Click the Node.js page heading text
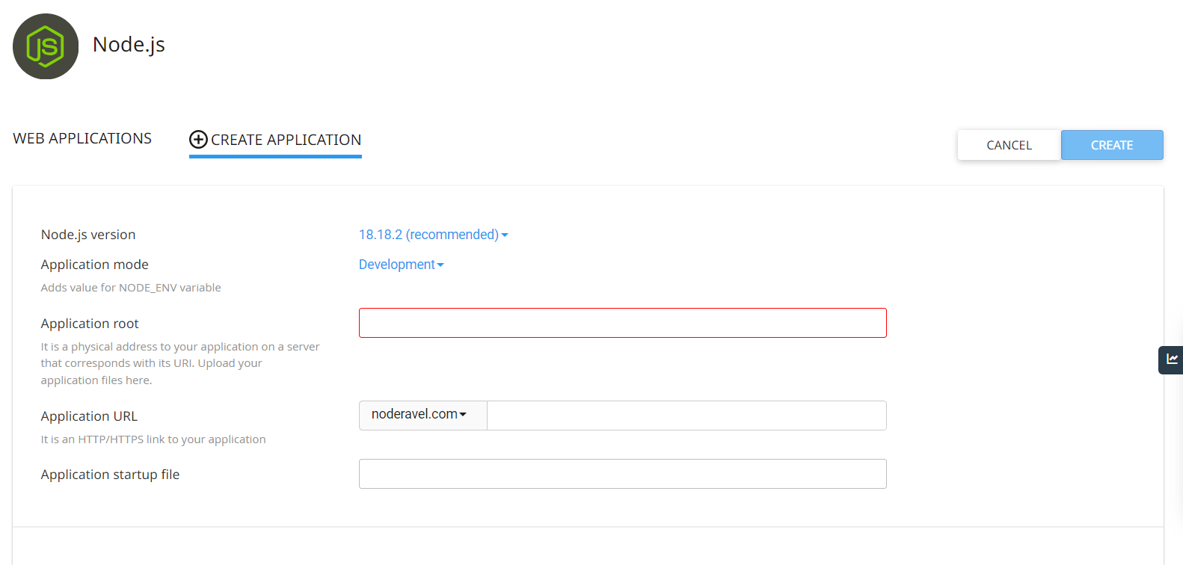Viewport: 1183px width, 565px height. coord(129,45)
